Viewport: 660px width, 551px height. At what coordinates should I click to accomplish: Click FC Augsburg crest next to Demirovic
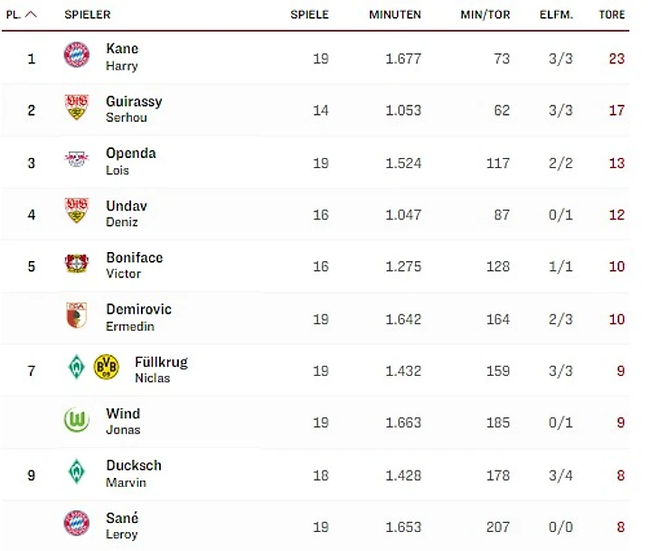pyautogui.click(x=77, y=315)
